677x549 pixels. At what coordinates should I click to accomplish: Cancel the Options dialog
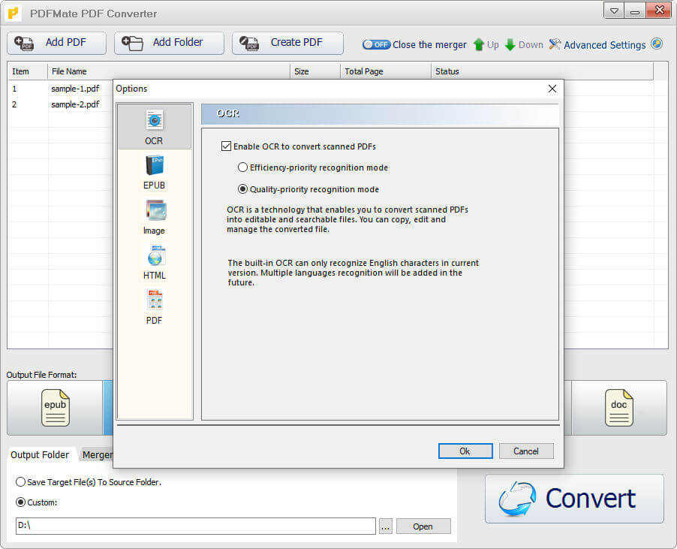click(526, 451)
